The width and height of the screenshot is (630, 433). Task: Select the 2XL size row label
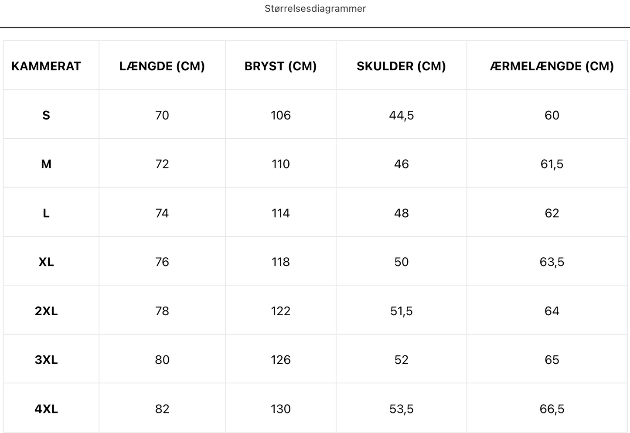[x=46, y=311]
